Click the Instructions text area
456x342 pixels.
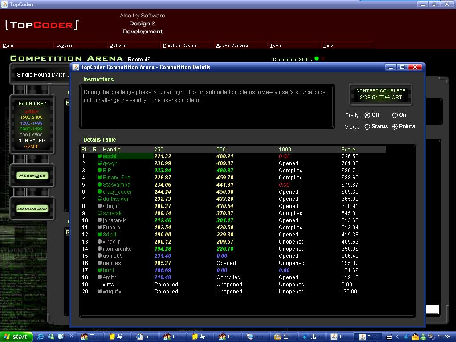coord(207,106)
